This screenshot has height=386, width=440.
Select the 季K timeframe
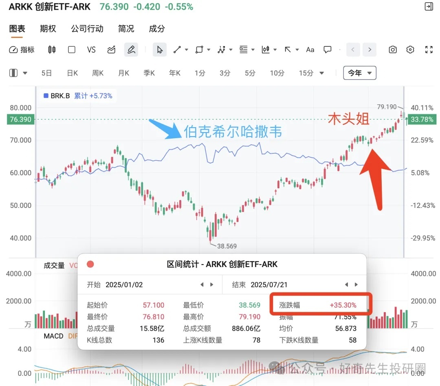point(149,73)
